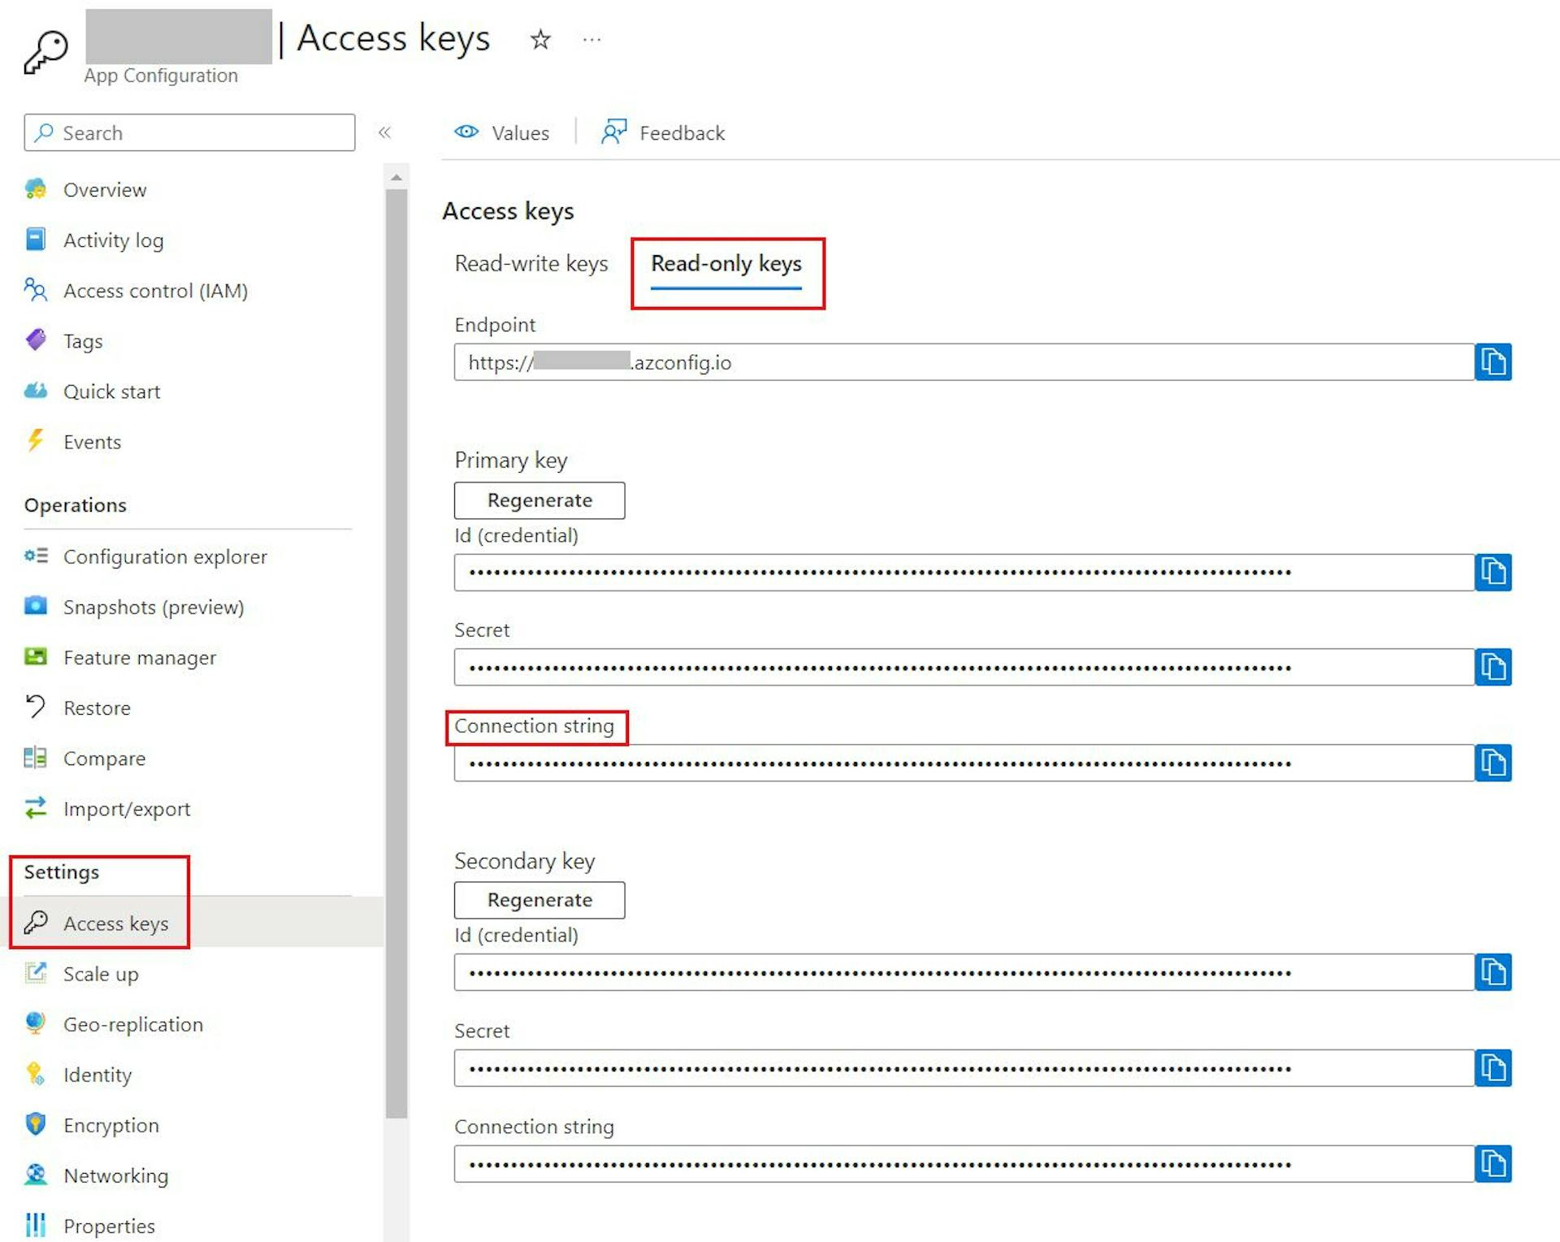Open the Import/export page
This screenshot has height=1242, width=1560.
(x=127, y=808)
